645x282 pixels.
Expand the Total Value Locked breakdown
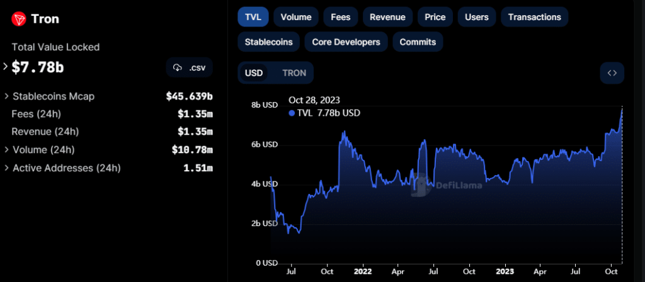(x=6, y=66)
